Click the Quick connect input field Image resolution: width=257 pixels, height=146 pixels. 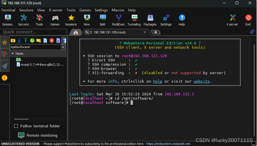pyautogui.click(x=33, y=32)
